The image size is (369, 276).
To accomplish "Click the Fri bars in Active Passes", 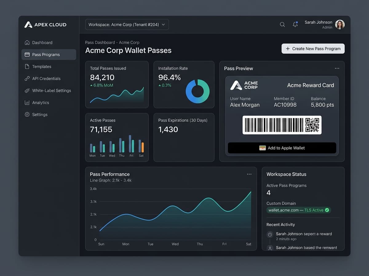I will (x=131, y=144).
